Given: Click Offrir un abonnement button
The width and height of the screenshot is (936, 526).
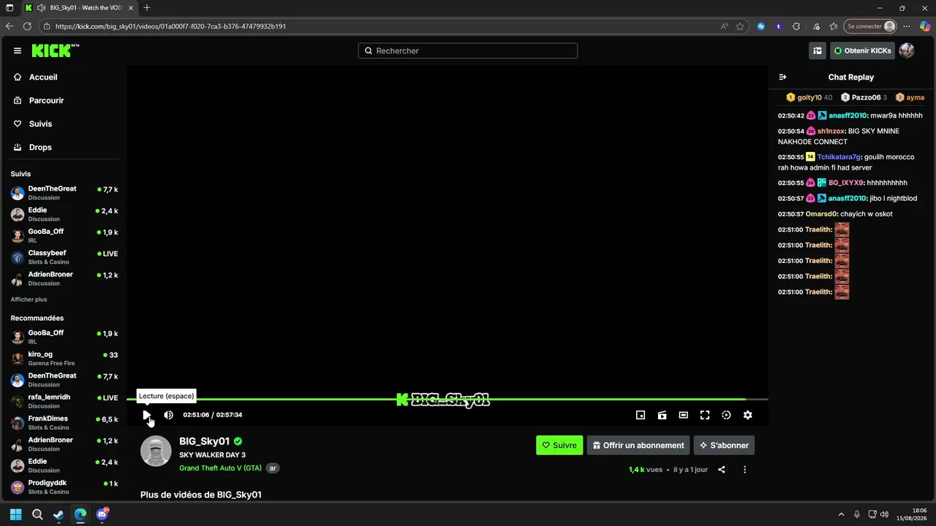Looking at the screenshot, I should [x=638, y=445].
